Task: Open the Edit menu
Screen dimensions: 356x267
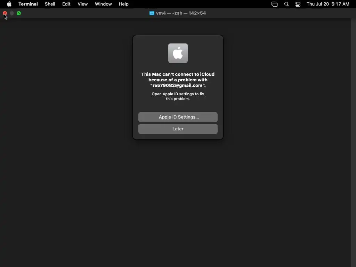Action: pyautogui.click(x=66, y=4)
